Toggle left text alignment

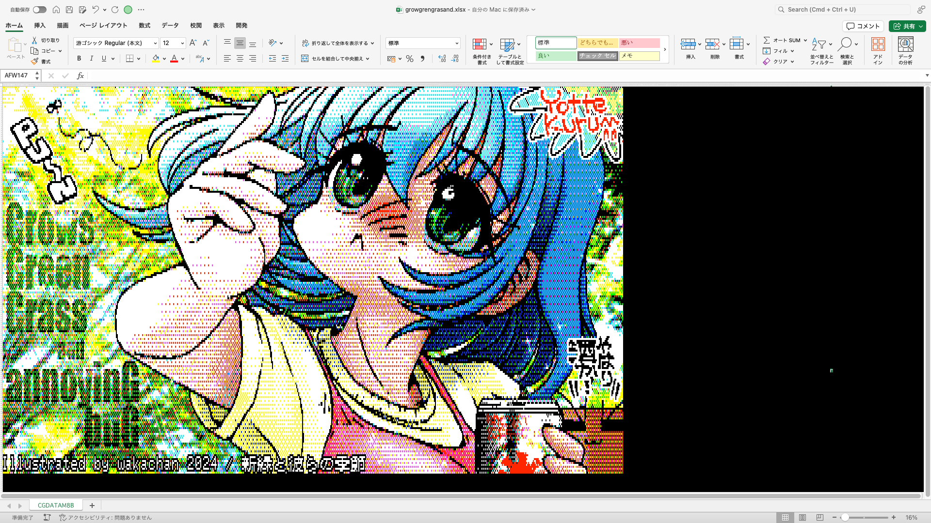227,59
